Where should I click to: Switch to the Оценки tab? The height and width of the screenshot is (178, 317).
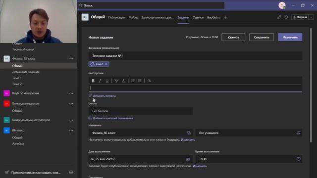(198, 18)
